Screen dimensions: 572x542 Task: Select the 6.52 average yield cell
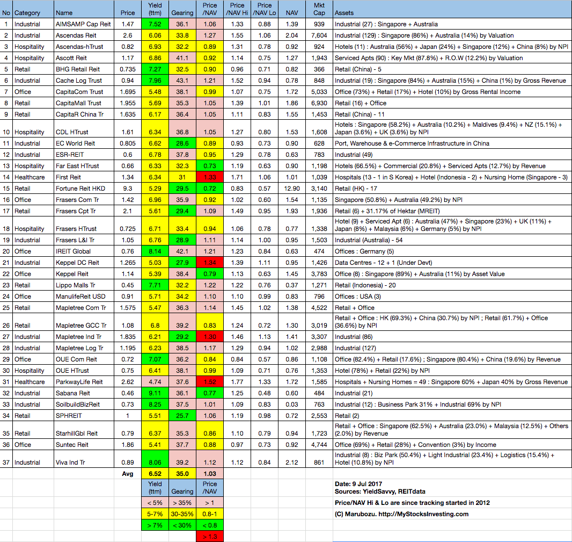pyautogui.click(x=155, y=474)
